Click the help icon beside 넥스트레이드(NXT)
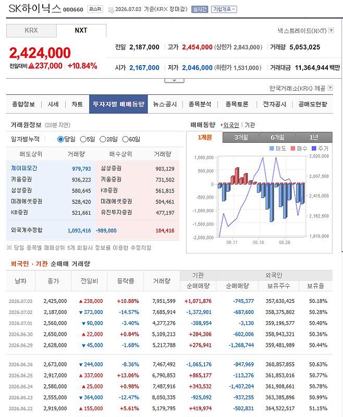343x417 pixels. pyautogui.click(x=331, y=31)
